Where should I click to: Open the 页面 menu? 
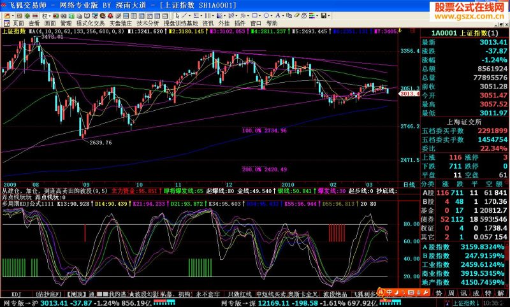(x=18, y=24)
